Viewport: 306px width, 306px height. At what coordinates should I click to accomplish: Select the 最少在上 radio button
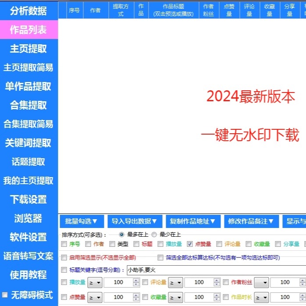tap(154, 235)
